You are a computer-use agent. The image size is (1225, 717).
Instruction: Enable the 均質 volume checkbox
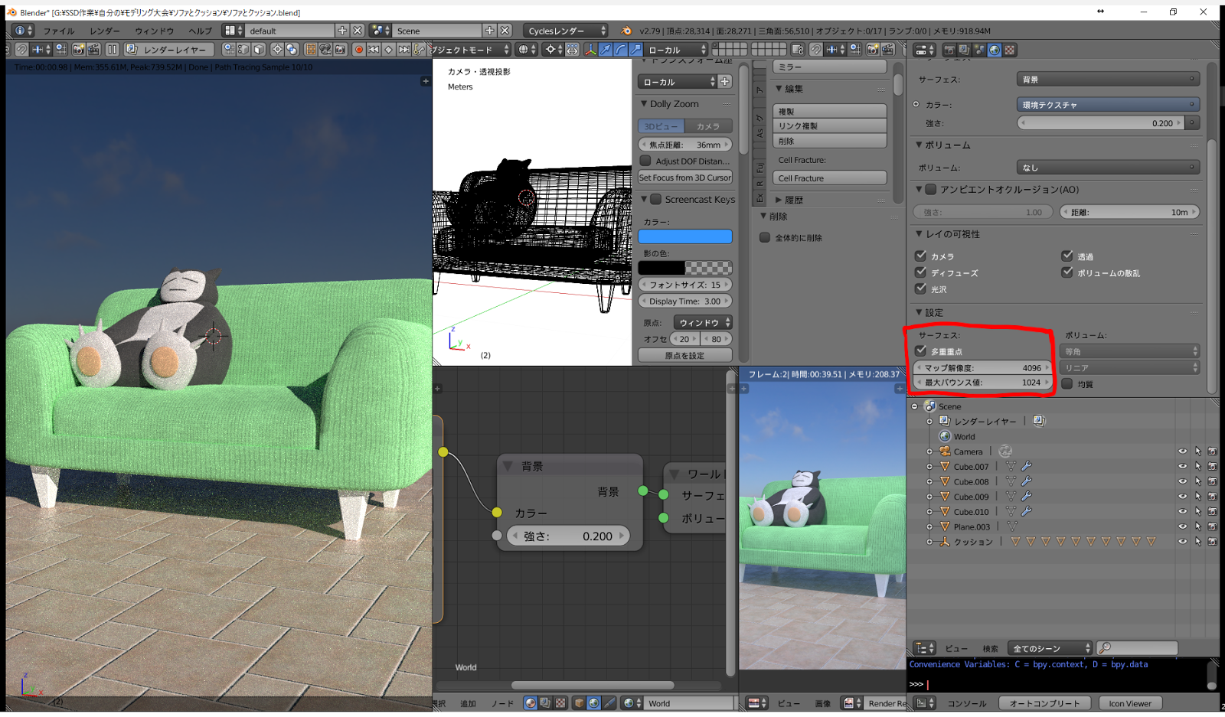1067,383
